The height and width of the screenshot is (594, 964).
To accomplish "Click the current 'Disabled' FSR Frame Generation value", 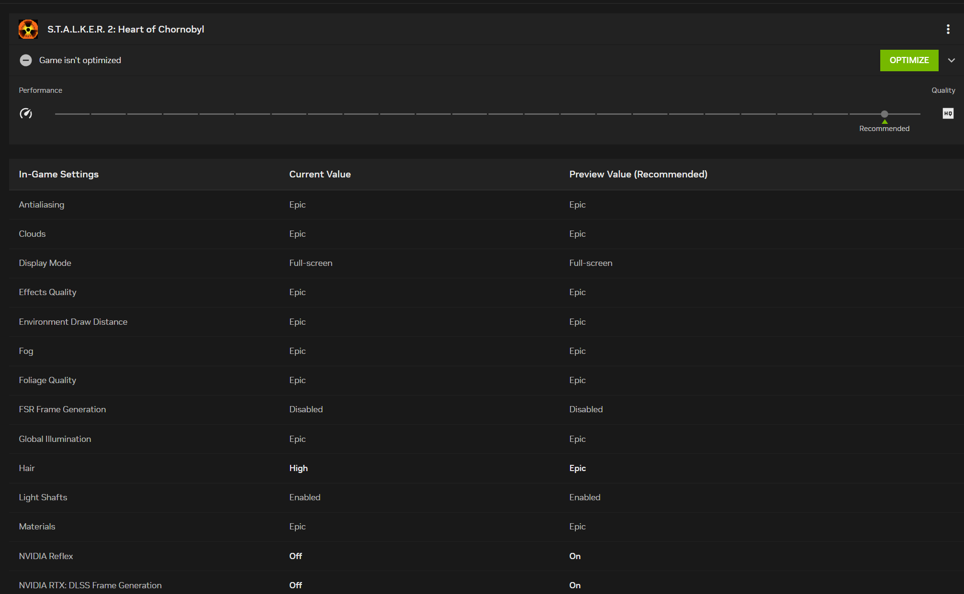I will (x=306, y=409).
